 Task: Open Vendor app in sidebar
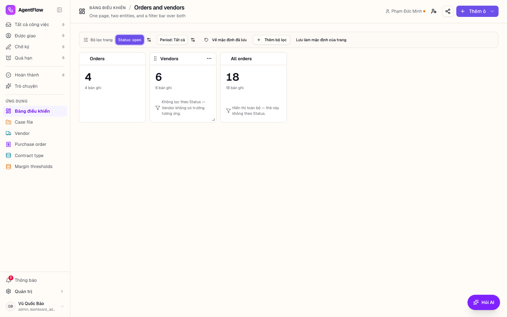(35, 133)
